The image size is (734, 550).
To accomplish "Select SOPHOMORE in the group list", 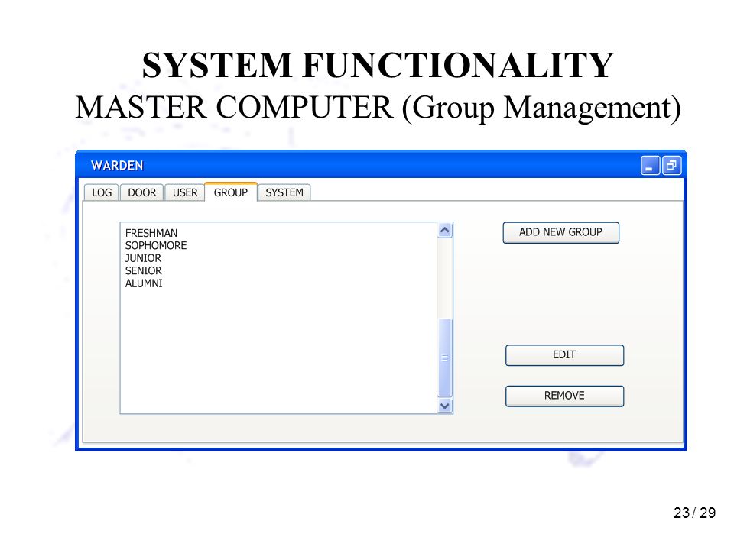I will pos(156,245).
